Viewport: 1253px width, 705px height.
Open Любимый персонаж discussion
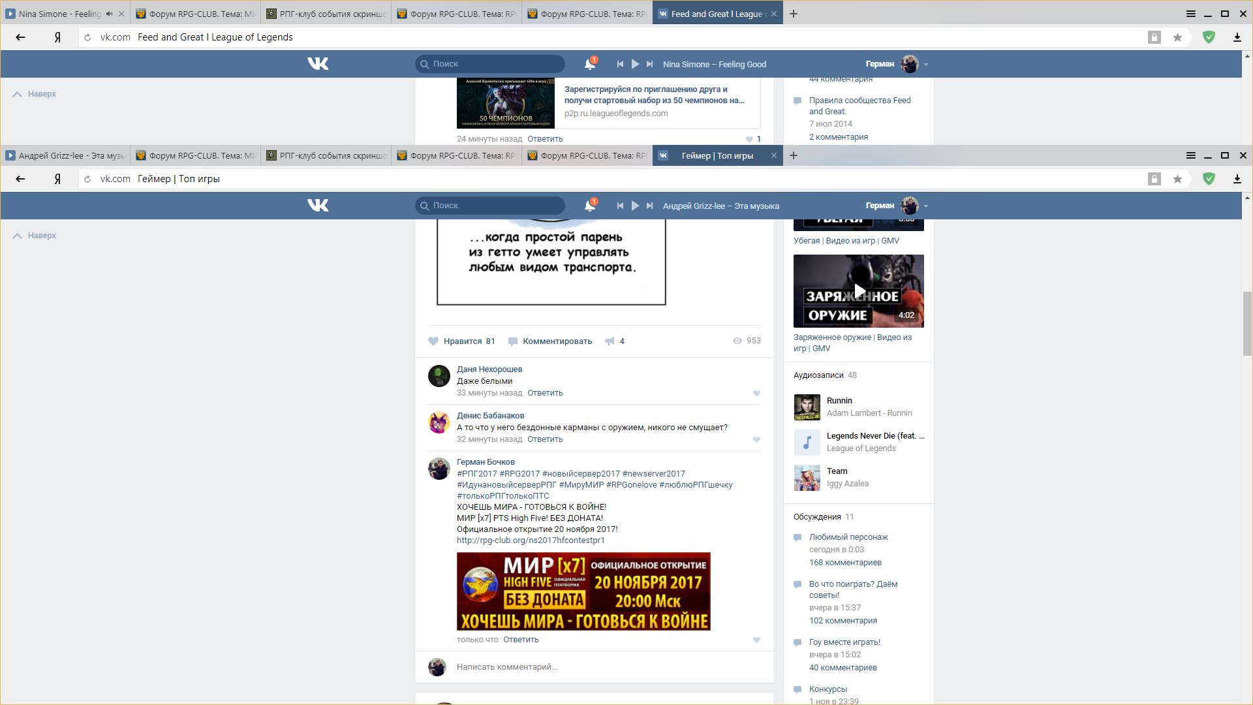tap(848, 537)
